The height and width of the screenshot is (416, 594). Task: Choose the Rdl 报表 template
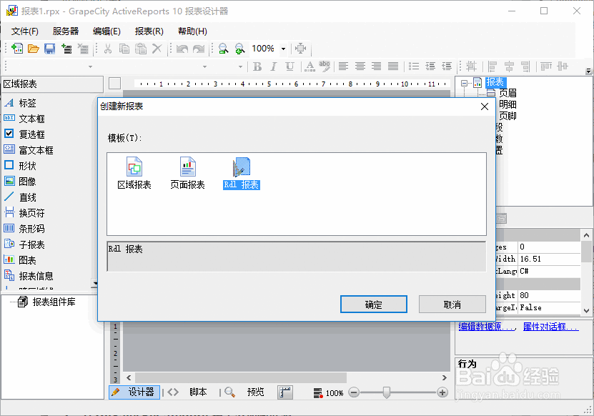(x=240, y=172)
